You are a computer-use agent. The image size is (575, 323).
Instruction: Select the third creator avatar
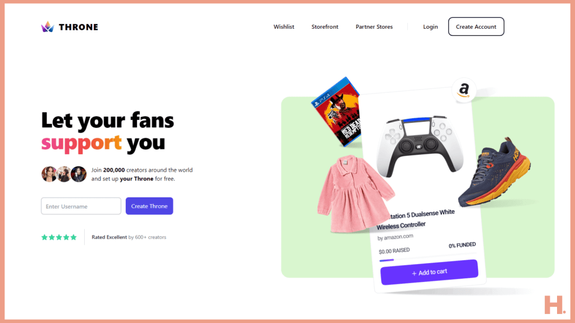79,174
